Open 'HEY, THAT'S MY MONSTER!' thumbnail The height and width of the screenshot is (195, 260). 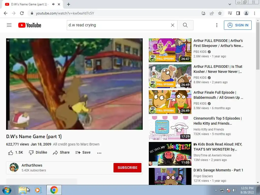(170, 154)
